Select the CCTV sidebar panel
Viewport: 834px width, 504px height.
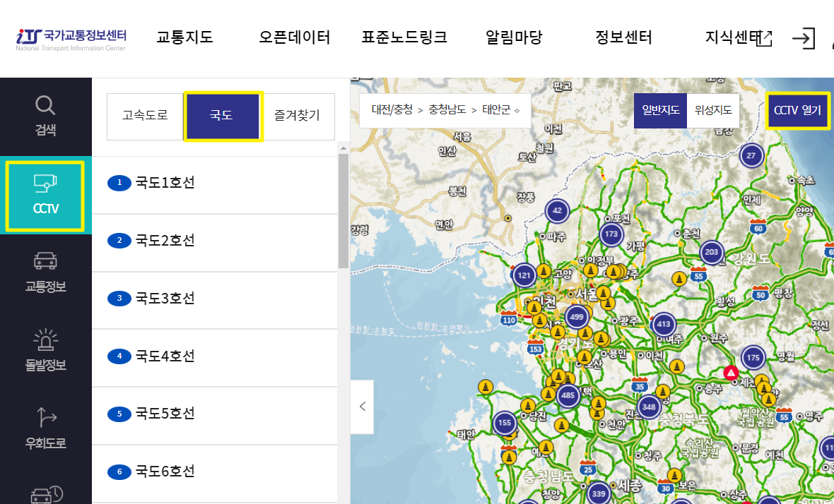click(45, 196)
